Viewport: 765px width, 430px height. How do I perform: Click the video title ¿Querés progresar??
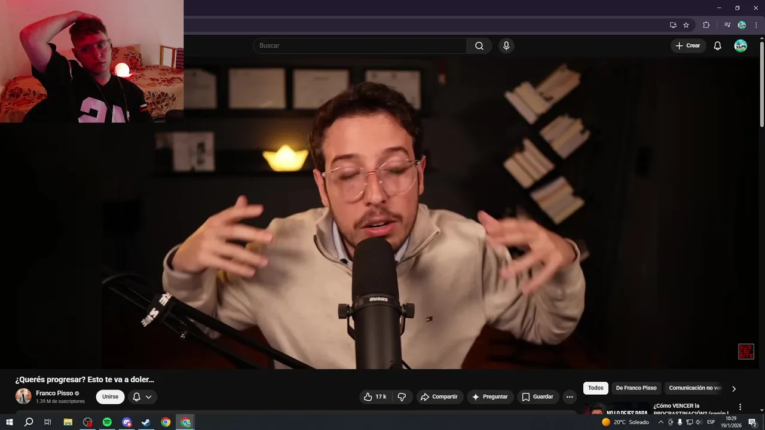[x=85, y=379]
